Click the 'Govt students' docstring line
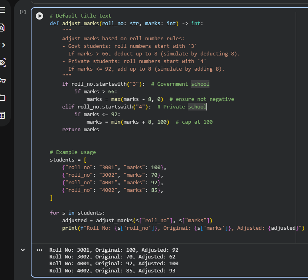Image resolution: width=308 pixels, height=280 pixels. click(129, 46)
